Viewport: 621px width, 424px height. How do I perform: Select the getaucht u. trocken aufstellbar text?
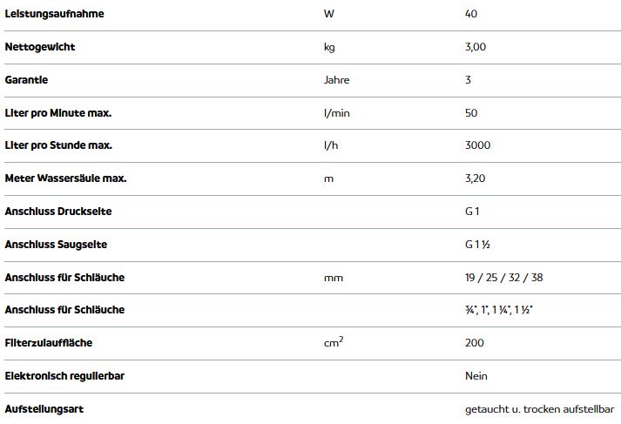pyautogui.click(x=539, y=409)
